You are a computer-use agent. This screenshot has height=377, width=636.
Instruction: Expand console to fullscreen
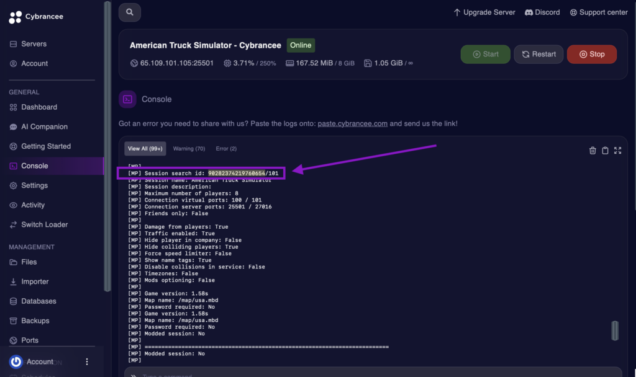coord(617,150)
